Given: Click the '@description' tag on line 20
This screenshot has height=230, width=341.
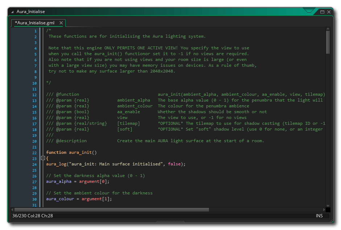Looking at the screenshot, I should [x=71, y=141].
